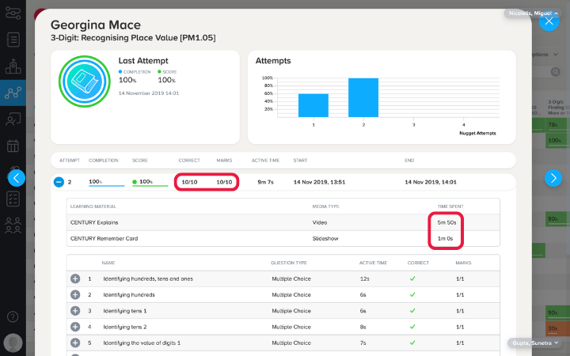
Task: Open the help question mark icon
Action: tap(13, 316)
